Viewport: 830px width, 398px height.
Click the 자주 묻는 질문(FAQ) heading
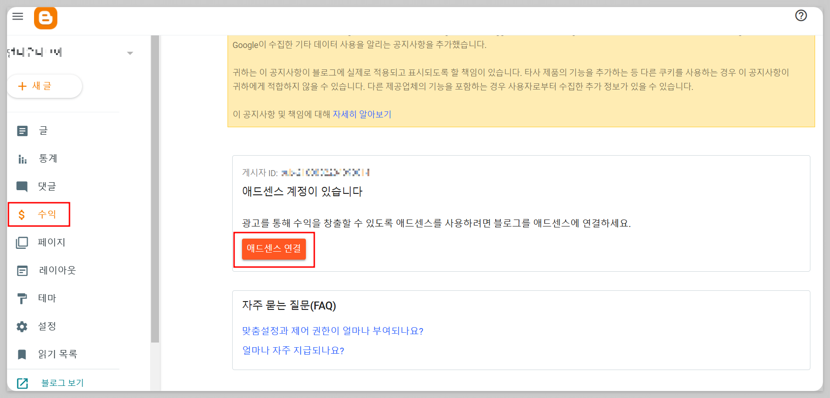(289, 306)
